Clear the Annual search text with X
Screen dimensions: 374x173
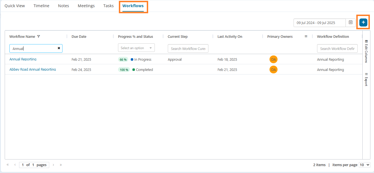[59, 48]
